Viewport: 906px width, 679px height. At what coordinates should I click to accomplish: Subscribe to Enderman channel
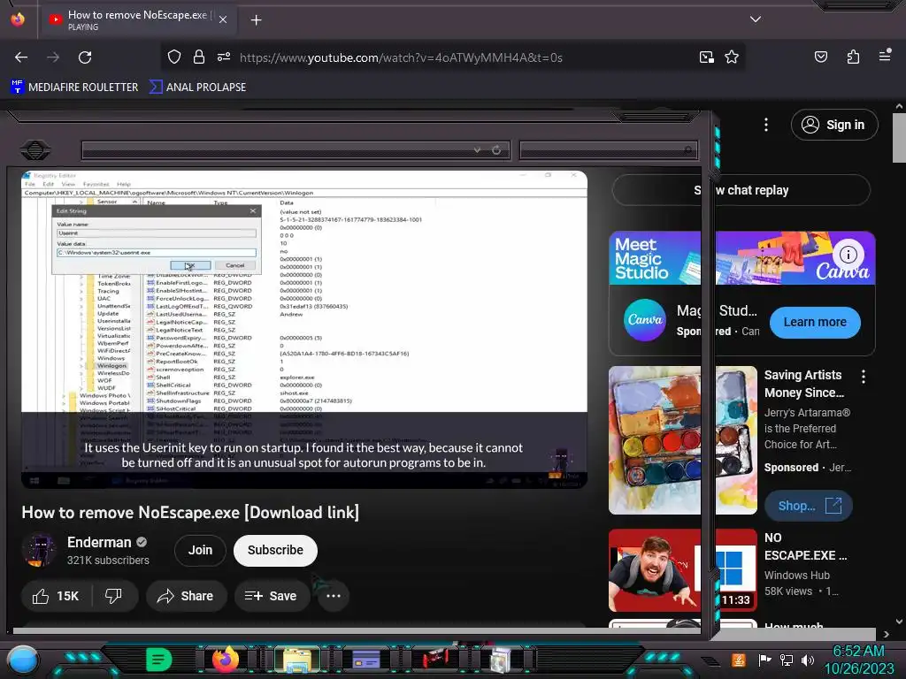[x=275, y=550]
